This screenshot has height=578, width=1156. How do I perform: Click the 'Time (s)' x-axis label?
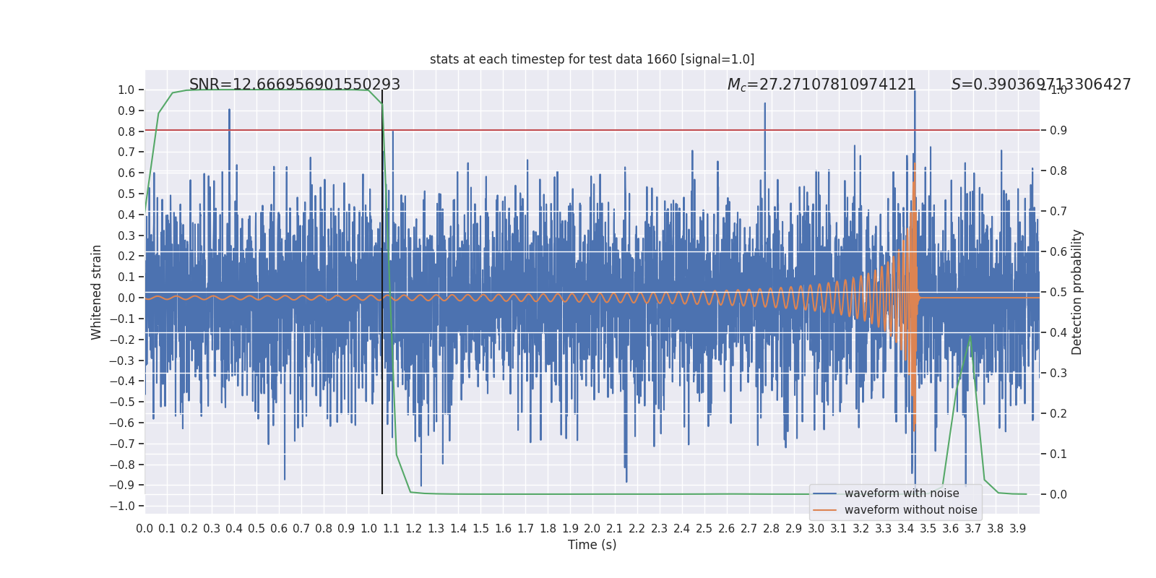pyautogui.click(x=592, y=545)
